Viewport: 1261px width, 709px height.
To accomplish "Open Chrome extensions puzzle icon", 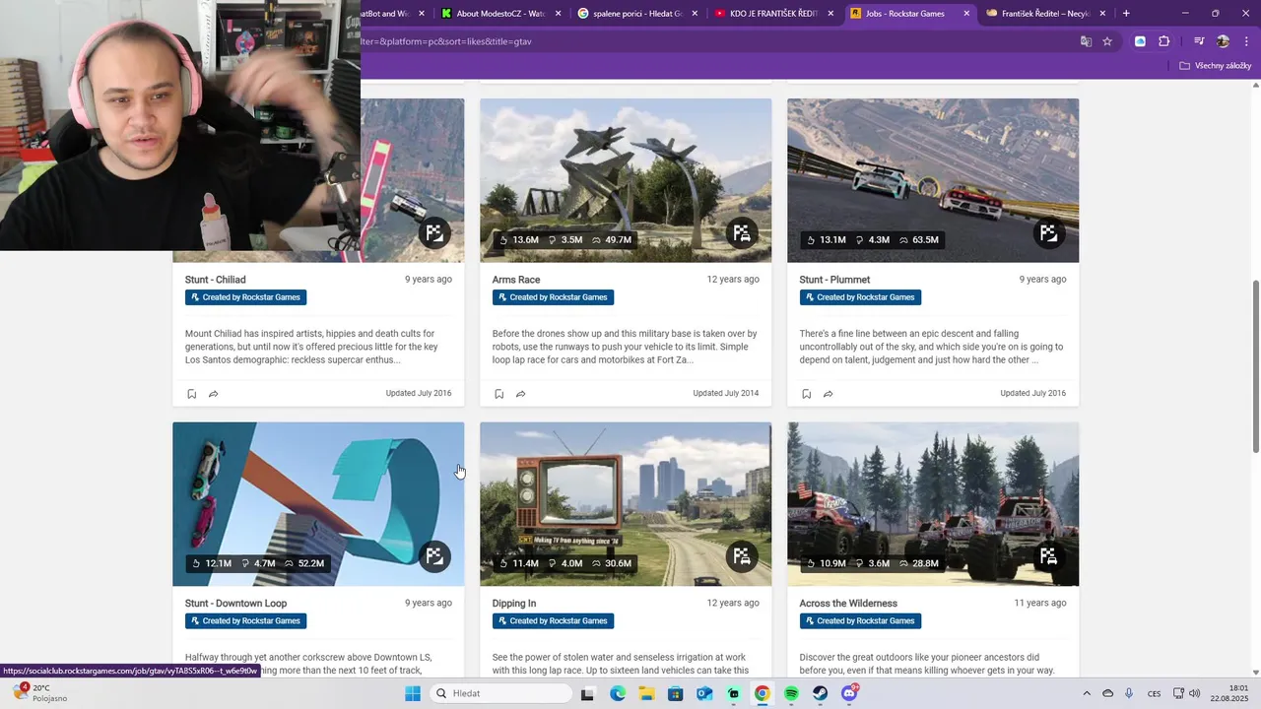I will click(1164, 41).
